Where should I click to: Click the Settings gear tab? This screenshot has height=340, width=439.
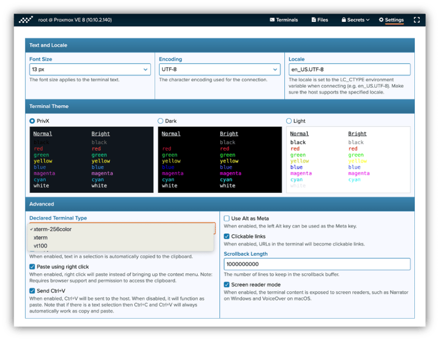pos(391,20)
